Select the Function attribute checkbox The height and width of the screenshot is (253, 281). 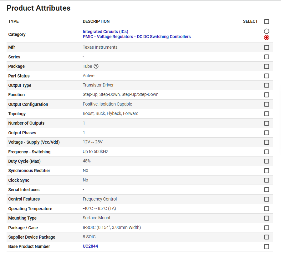267,95
